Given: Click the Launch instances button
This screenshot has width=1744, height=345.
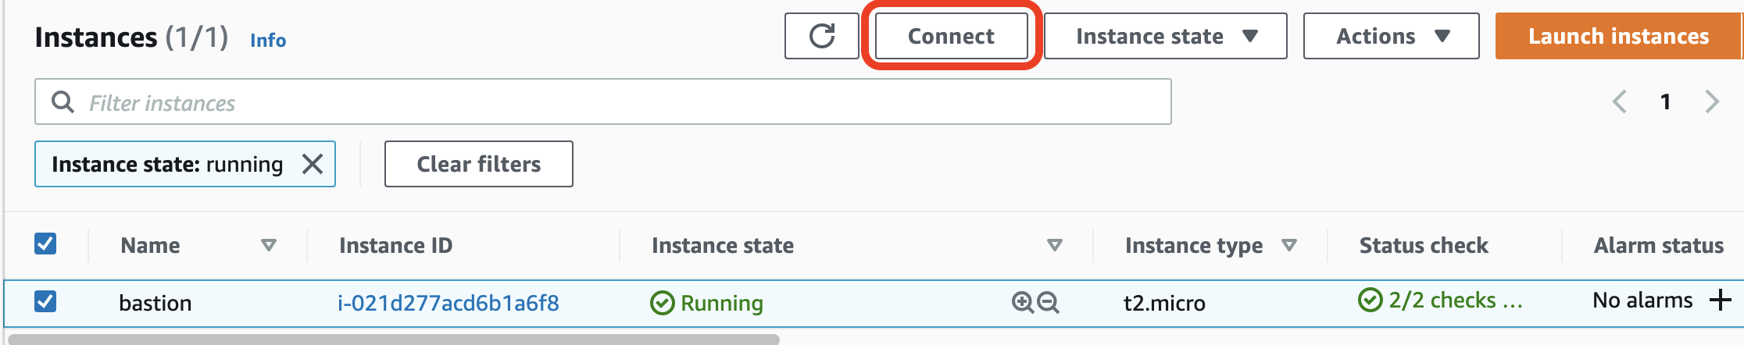Looking at the screenshot, I should point(1618,36).
